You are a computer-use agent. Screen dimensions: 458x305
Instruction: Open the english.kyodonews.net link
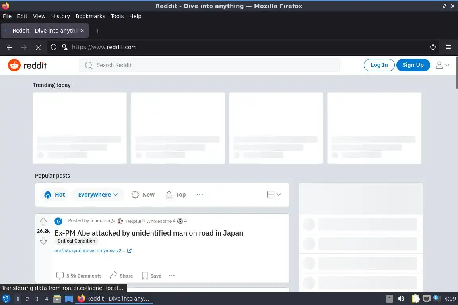point(90,251)
